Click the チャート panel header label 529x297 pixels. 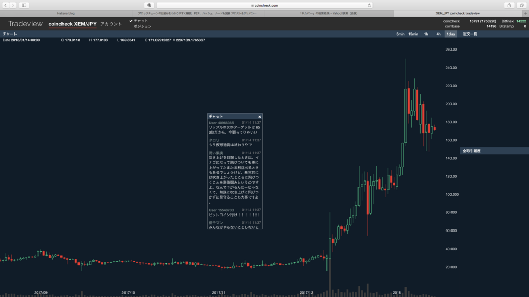[x=10, y=34]
